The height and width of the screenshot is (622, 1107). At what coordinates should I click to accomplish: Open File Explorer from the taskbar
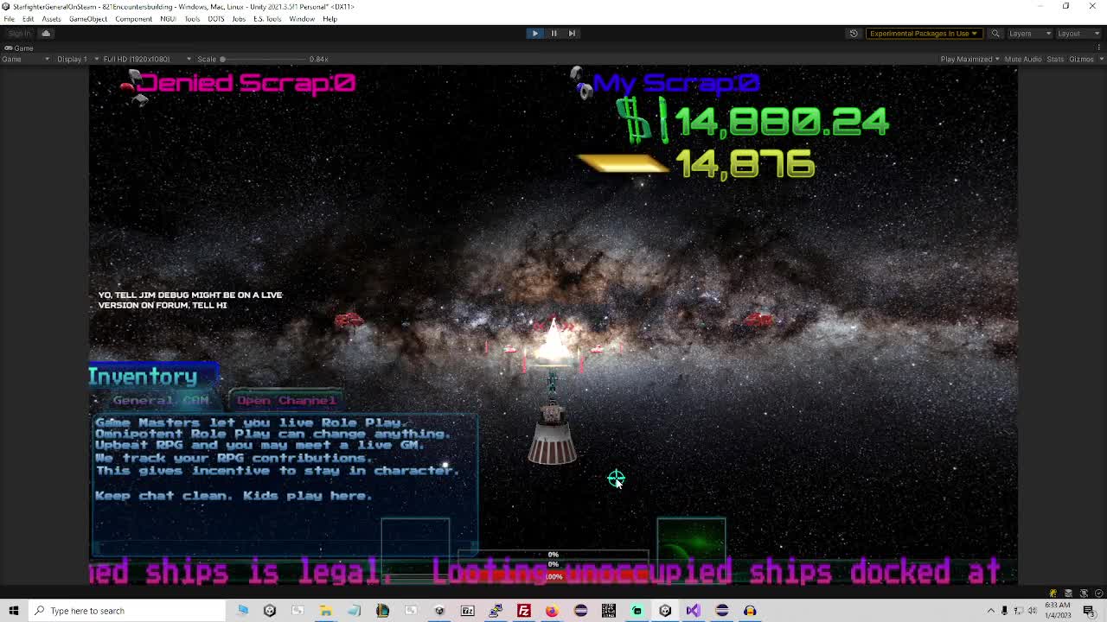coord(326,611)
